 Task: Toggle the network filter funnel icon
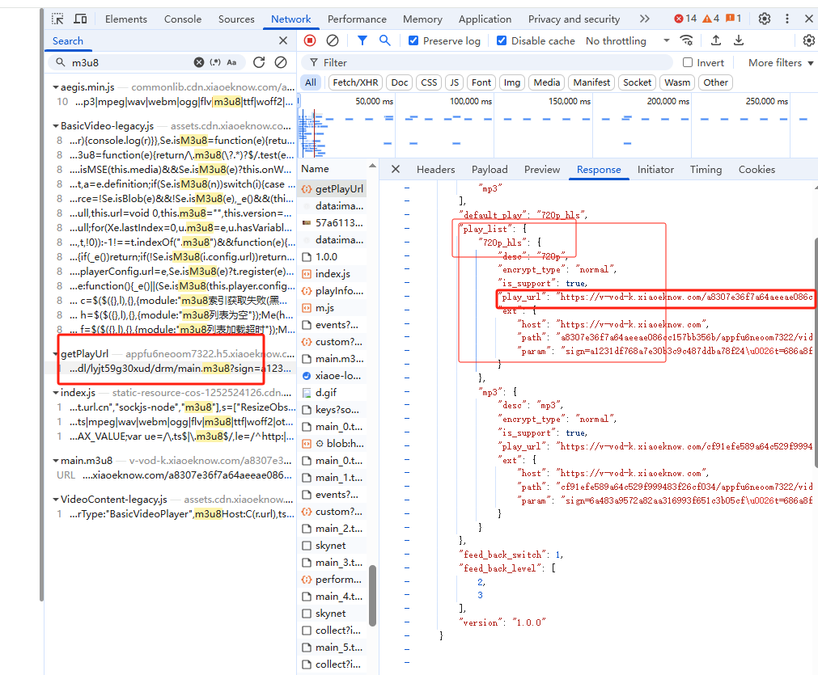(362, 40)
